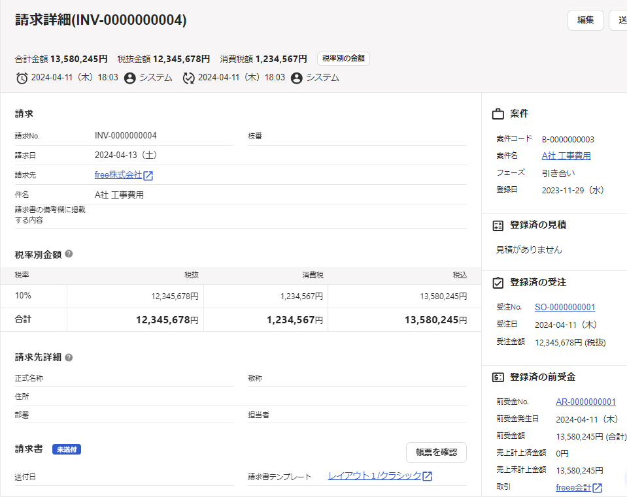627x497 pixels.
Task: Click the 売上未計上金額 value 13,580,245円
Action: [580, 471]
